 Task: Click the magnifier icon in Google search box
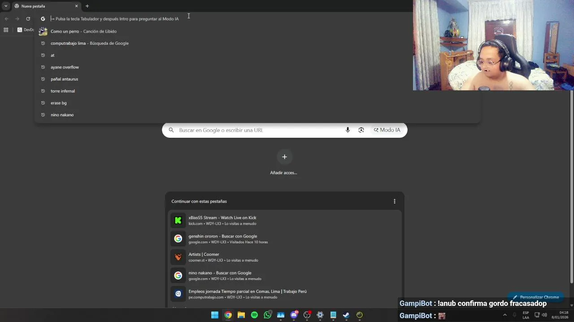[x=171, y=130]
